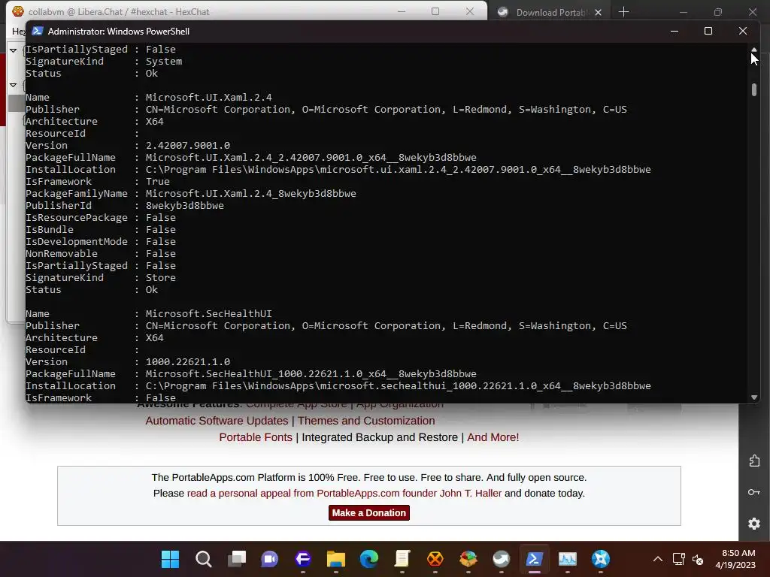770x577 pixels.
Task: Open the performance monitor taskbar icon
Action: [568, 559]
